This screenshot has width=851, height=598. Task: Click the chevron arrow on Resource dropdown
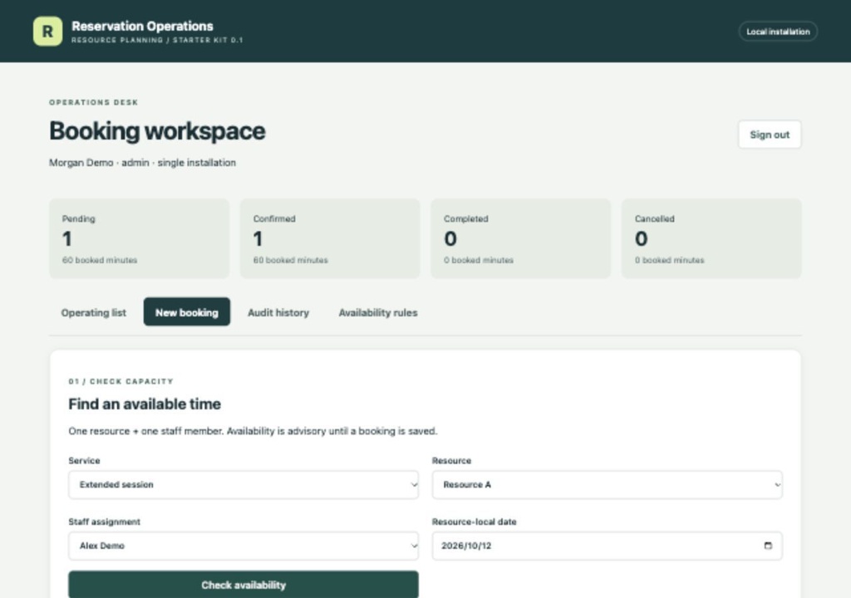click(777, 484)
